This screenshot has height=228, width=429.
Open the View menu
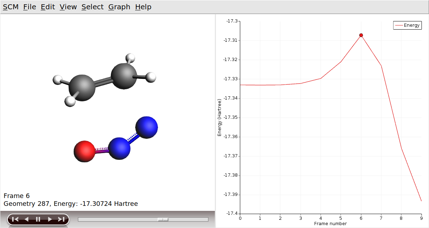(68, 7)
